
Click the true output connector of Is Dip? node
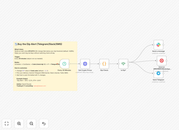click(x=128, y=62)
